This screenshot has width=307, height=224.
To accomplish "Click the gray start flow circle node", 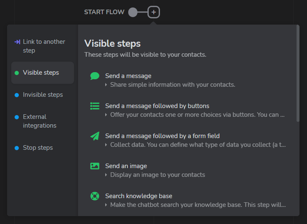I will (x=133, y=13).
